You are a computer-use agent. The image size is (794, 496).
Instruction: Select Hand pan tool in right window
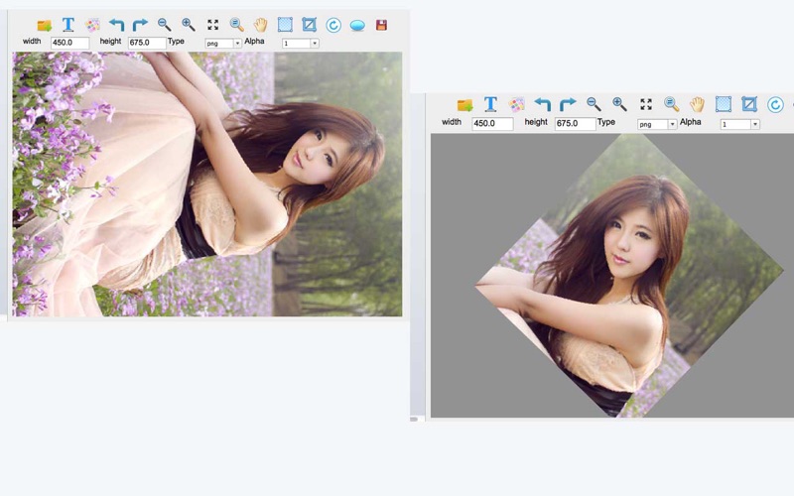698,104
